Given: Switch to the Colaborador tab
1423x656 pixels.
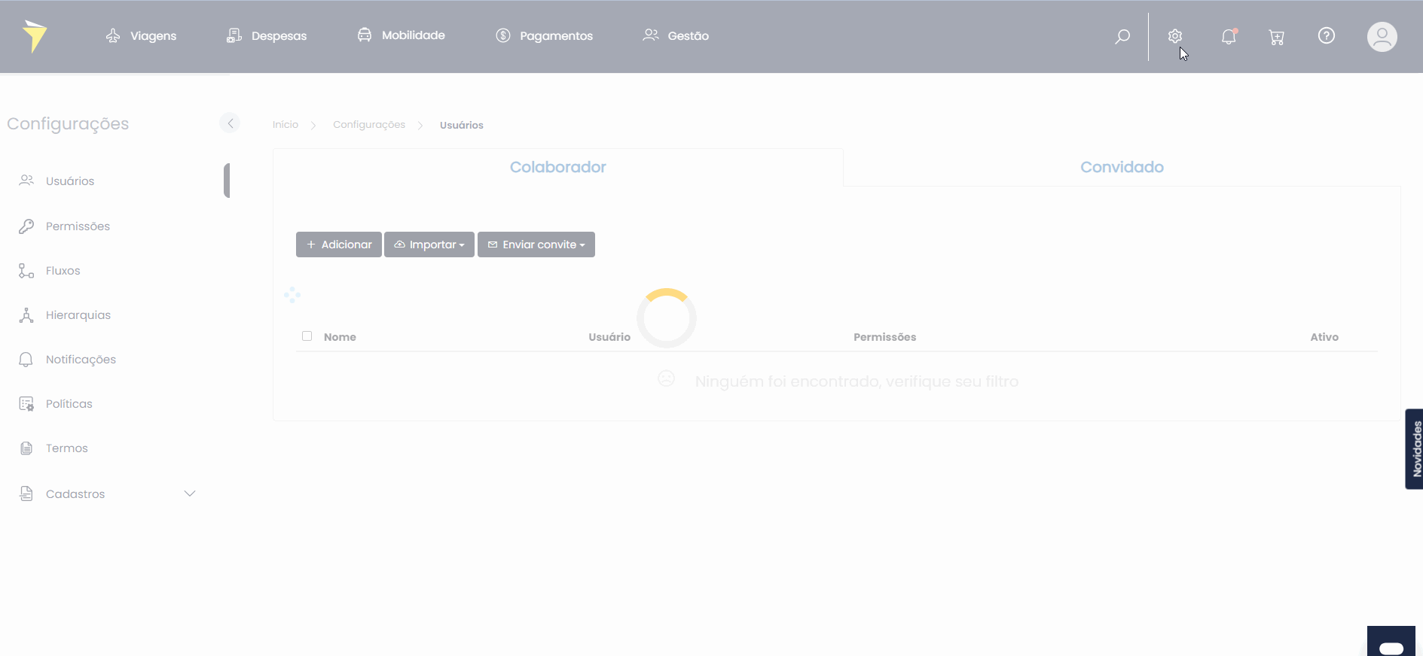Looking at the screenshot, I should (558, 167).
